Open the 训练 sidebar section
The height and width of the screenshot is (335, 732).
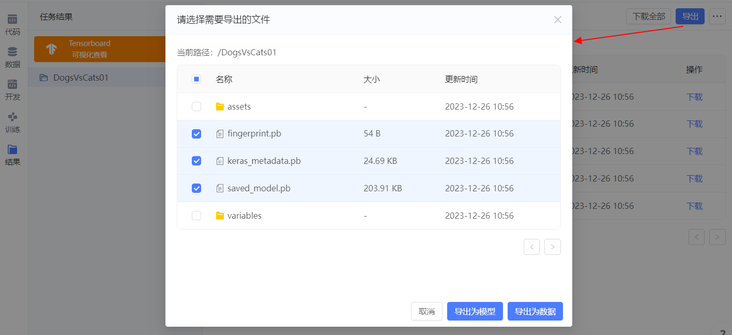13,123
